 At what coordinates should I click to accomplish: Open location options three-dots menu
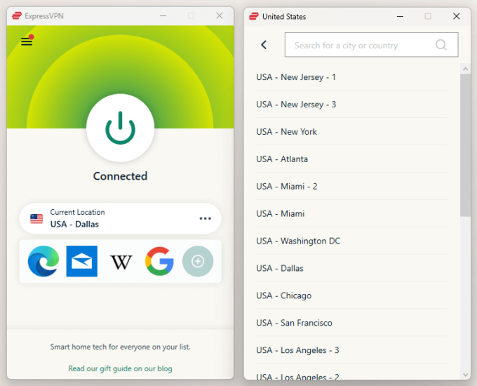[x=205, y=218]
